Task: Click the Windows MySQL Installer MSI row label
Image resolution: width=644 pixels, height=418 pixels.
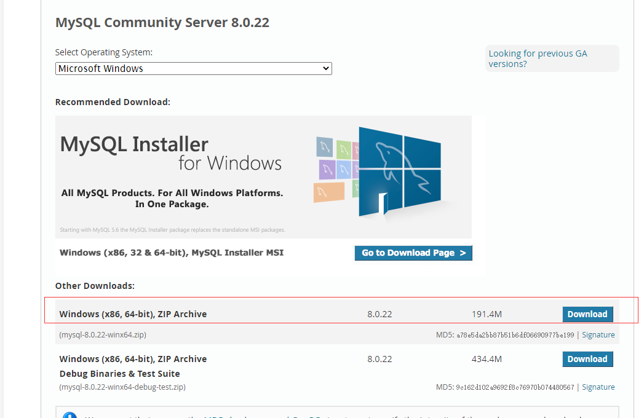Action: pyautogui.click(x=172, y=253)
